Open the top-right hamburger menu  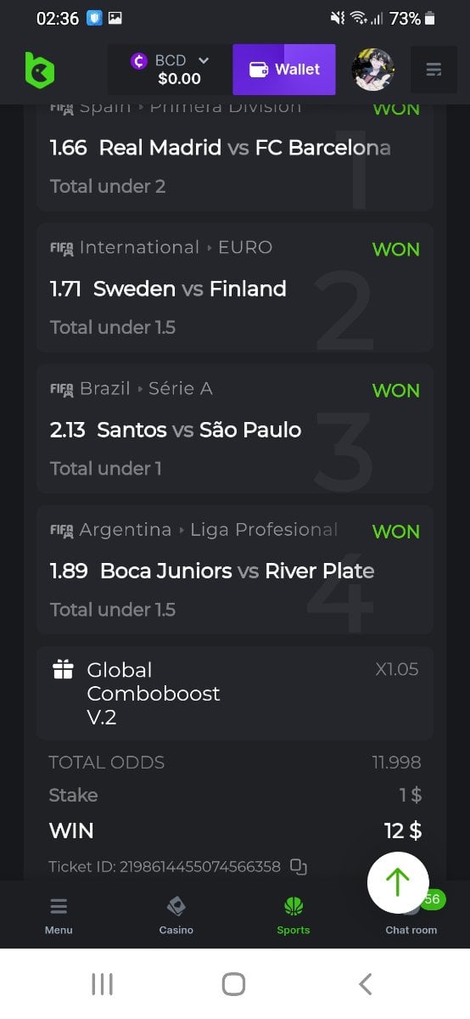coord(434,70)
